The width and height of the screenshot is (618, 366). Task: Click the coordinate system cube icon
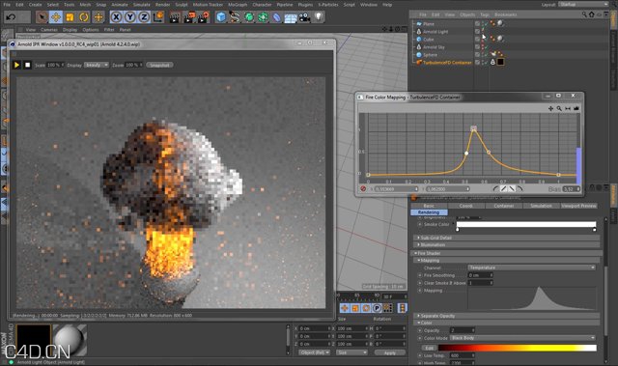point(158,17)
